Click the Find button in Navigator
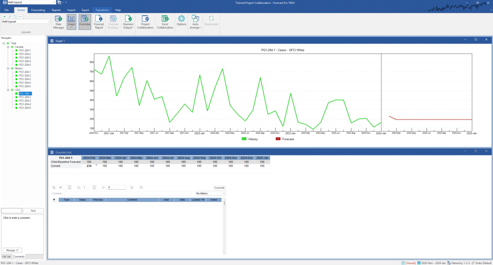 point(33,211)
